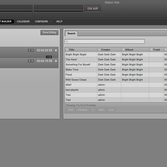This screenshot has height=167, width=167.
Task: Open the Help menu item
Action: click(x=59, y=21)
